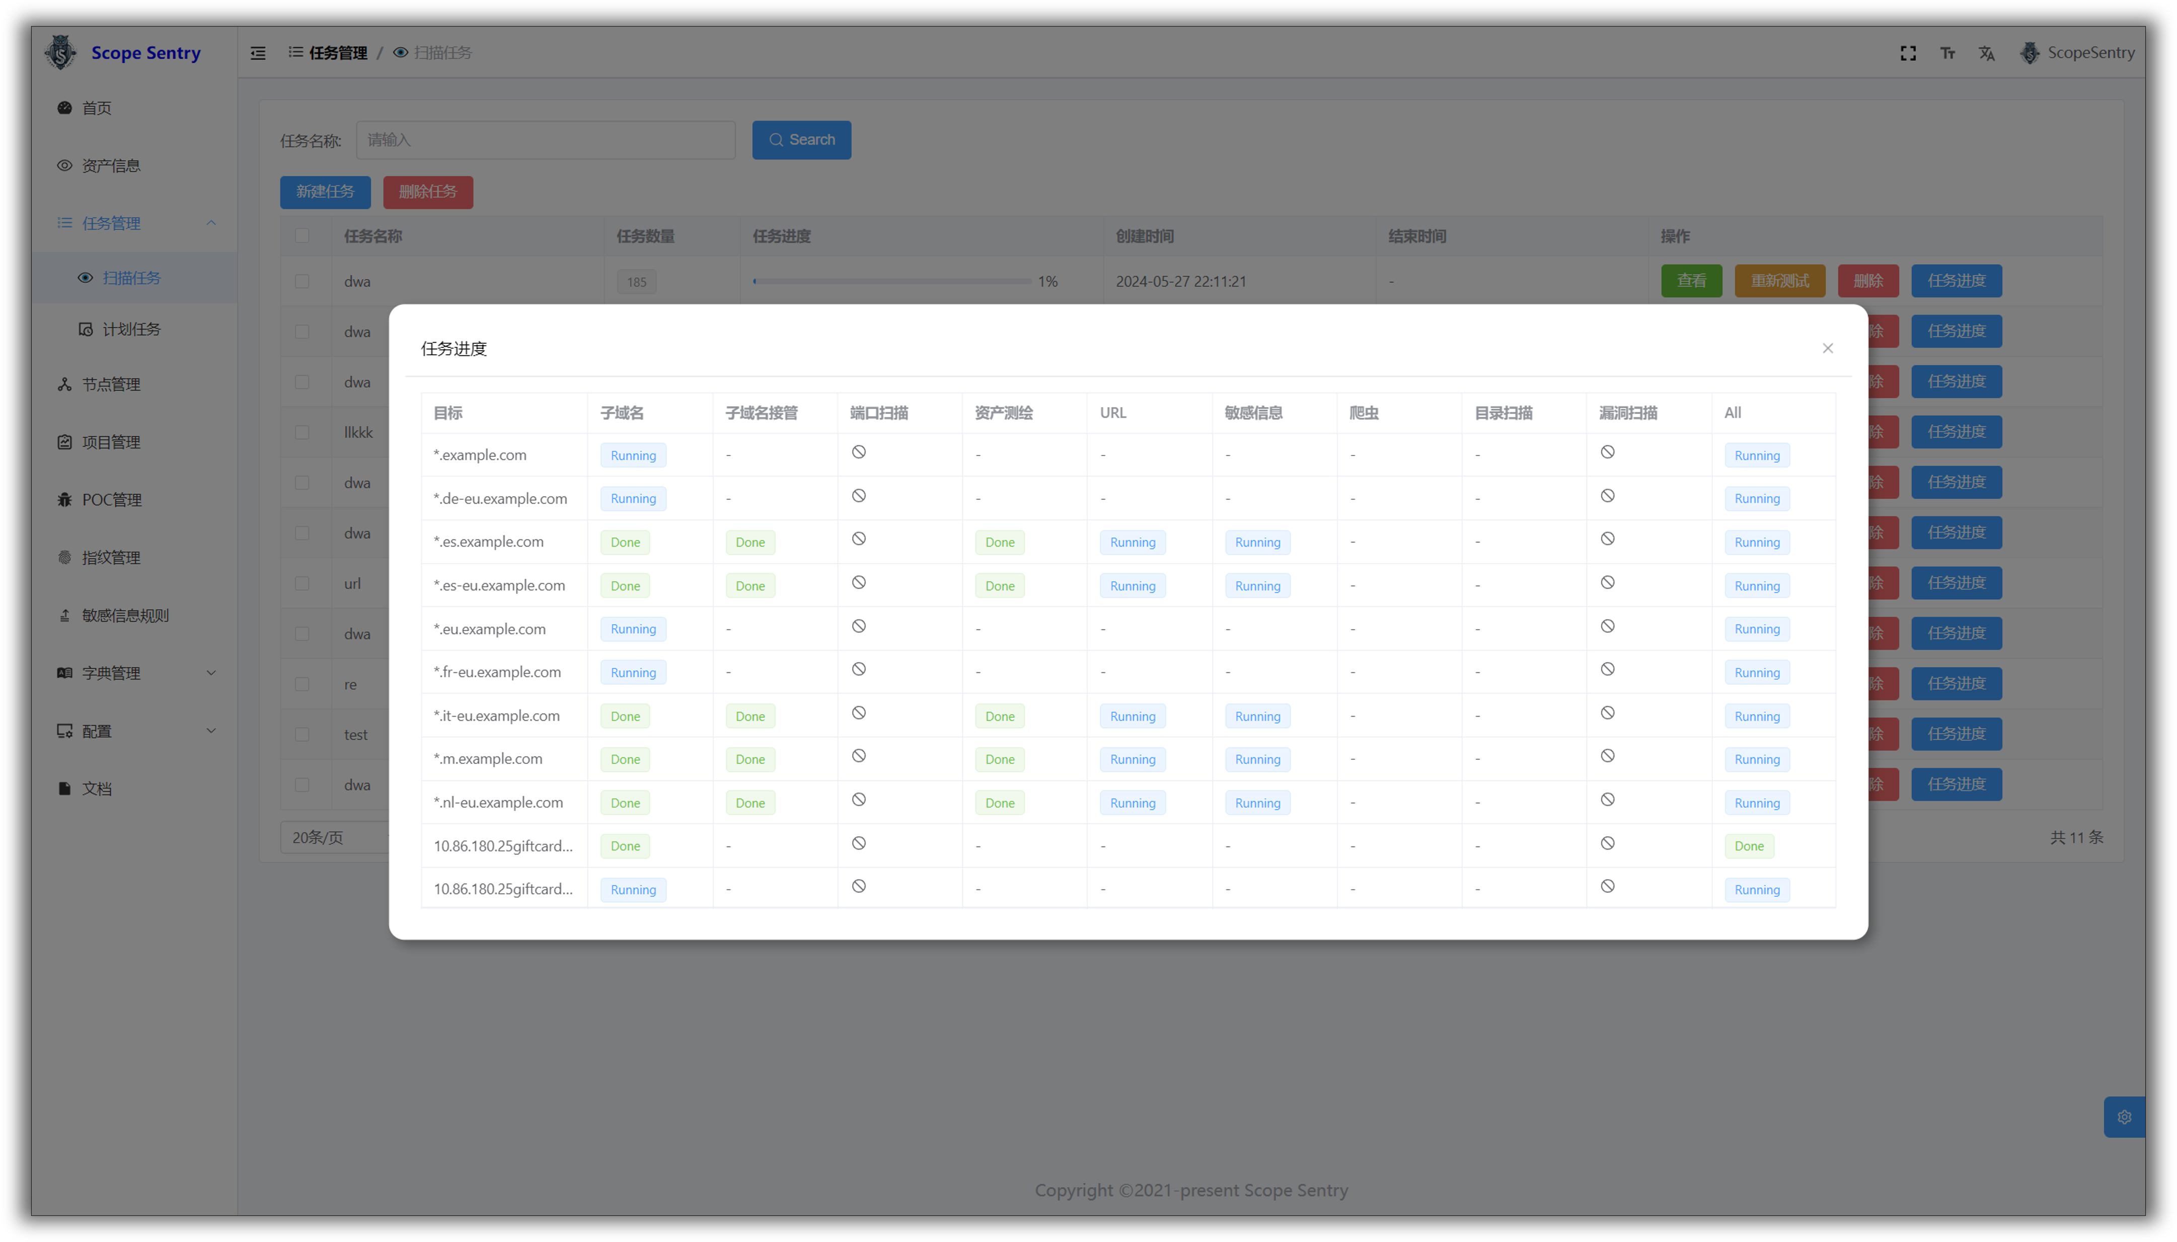
Task: Click the Scope Sentry logo icon
Action: [60, 52]
